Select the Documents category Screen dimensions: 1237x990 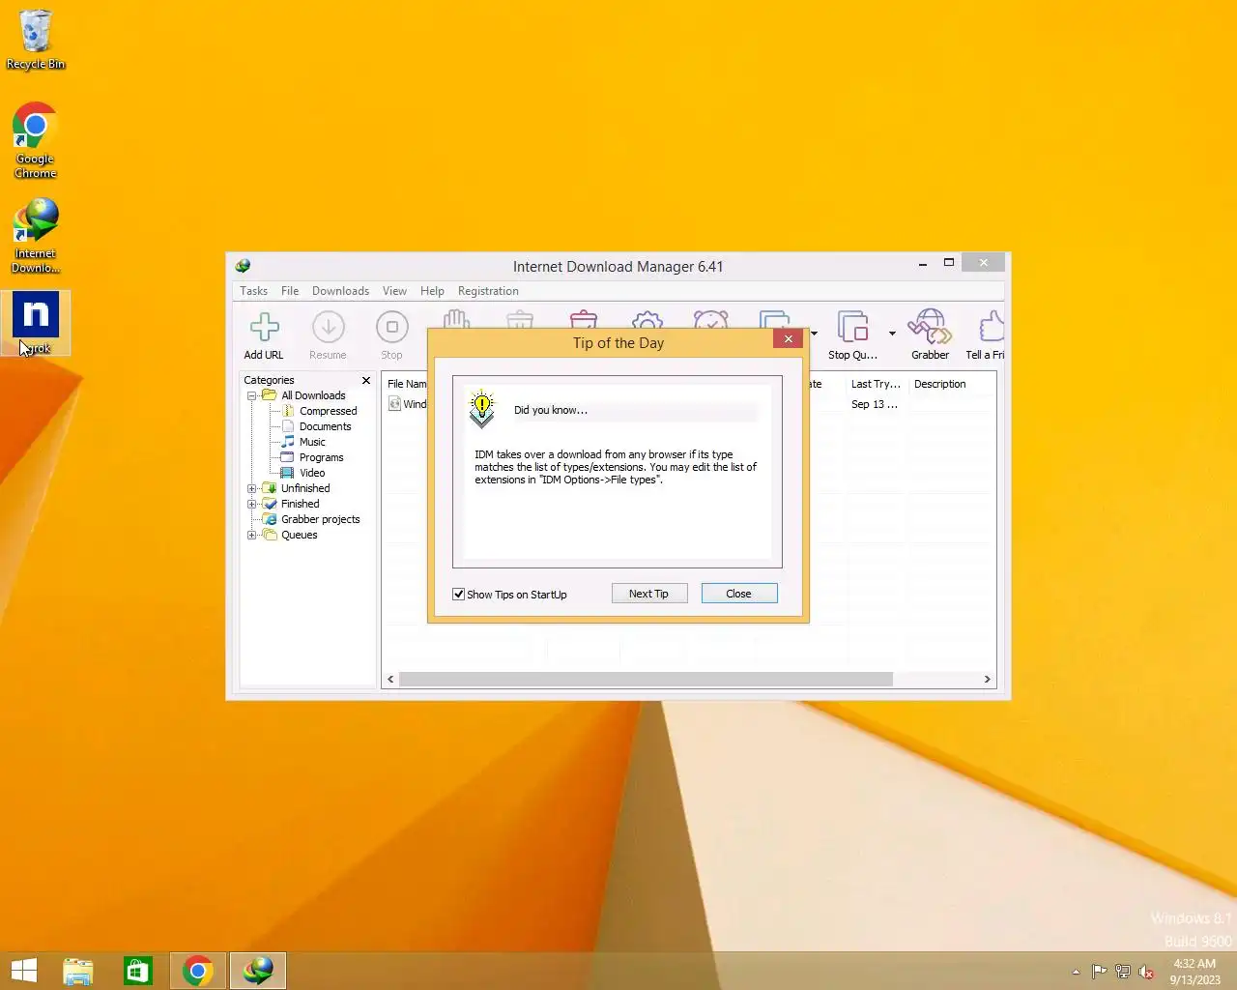(x=325, y=426)
